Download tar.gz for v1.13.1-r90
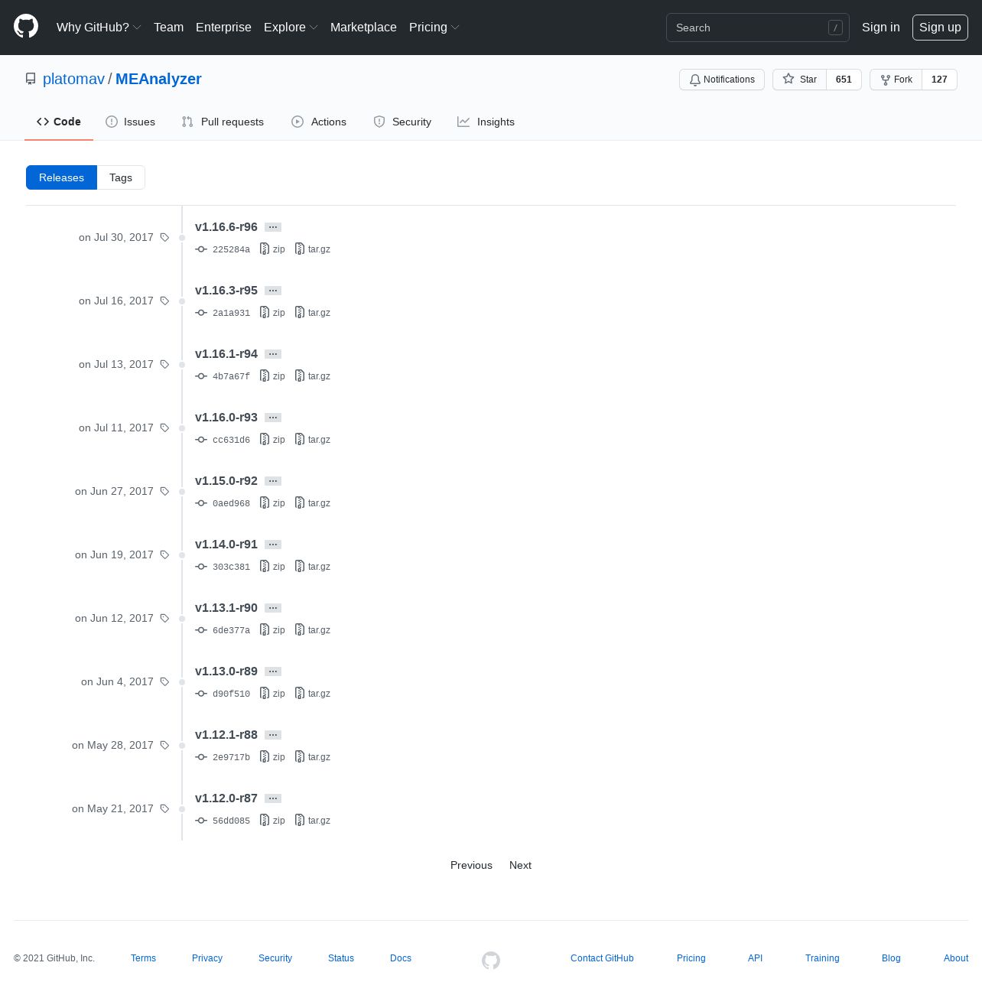 (x=313, y=630)
